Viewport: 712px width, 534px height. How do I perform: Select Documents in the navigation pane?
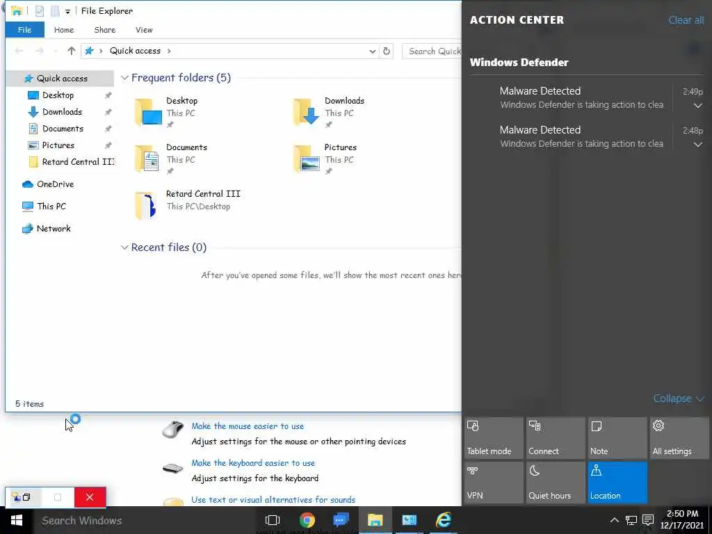click(63, 129)
